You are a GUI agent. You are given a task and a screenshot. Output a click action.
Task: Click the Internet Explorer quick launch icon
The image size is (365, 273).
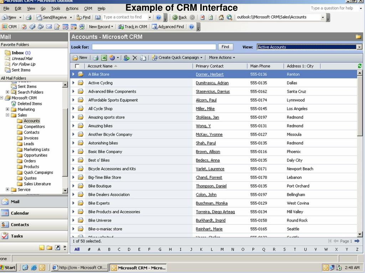click(x=34, y=268)
